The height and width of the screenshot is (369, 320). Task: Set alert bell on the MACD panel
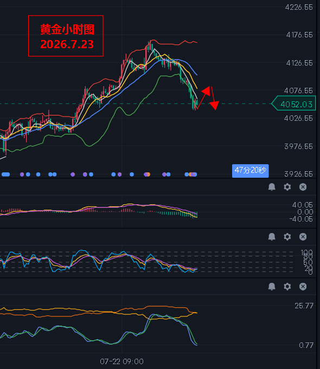tap(272, 187)
